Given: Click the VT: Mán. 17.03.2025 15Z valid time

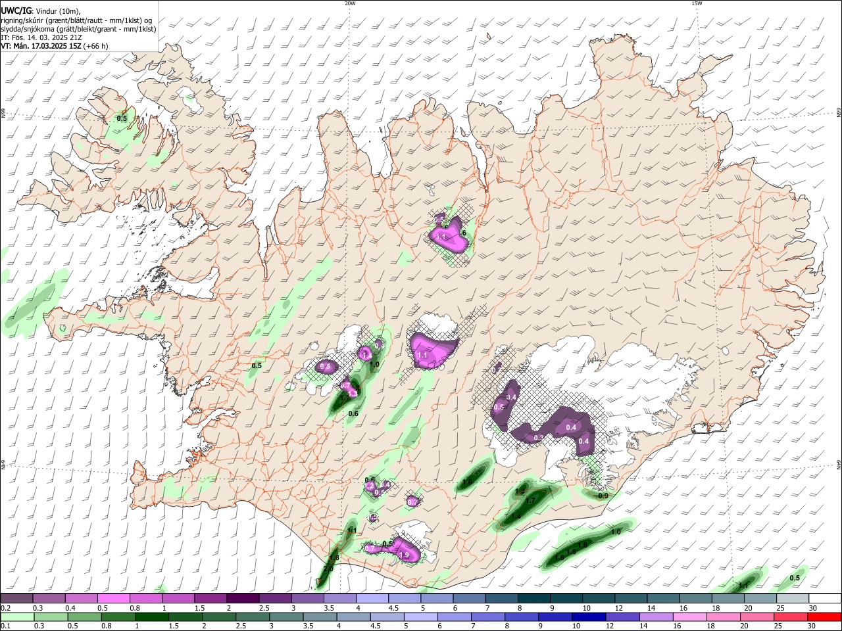Looking at the screenshot, I should point(54,46).
